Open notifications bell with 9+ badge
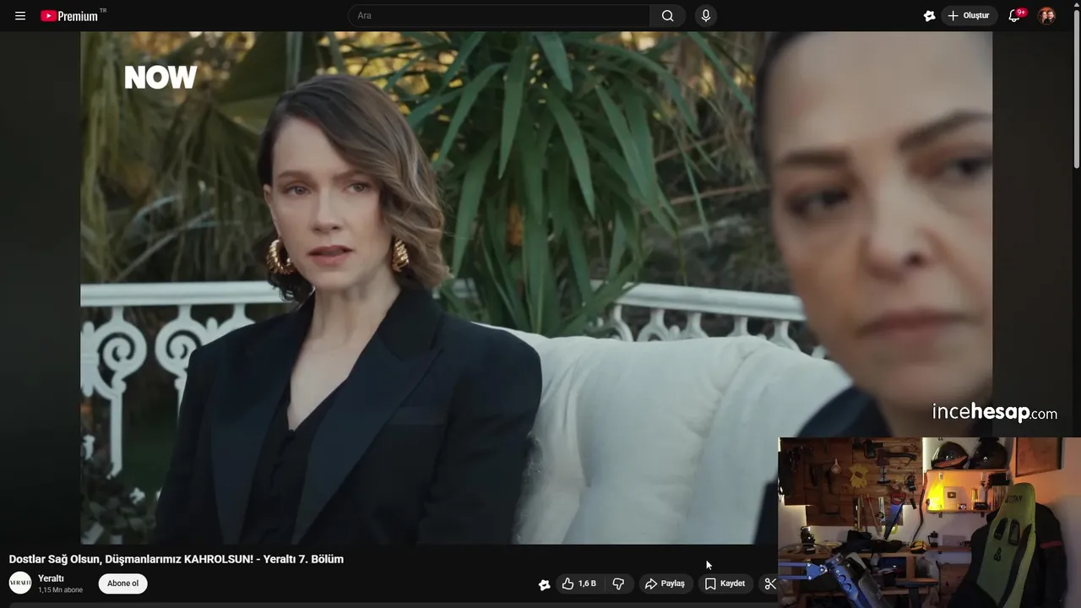The height and width of the screenshot is (608, 1081). (1015, 16)
